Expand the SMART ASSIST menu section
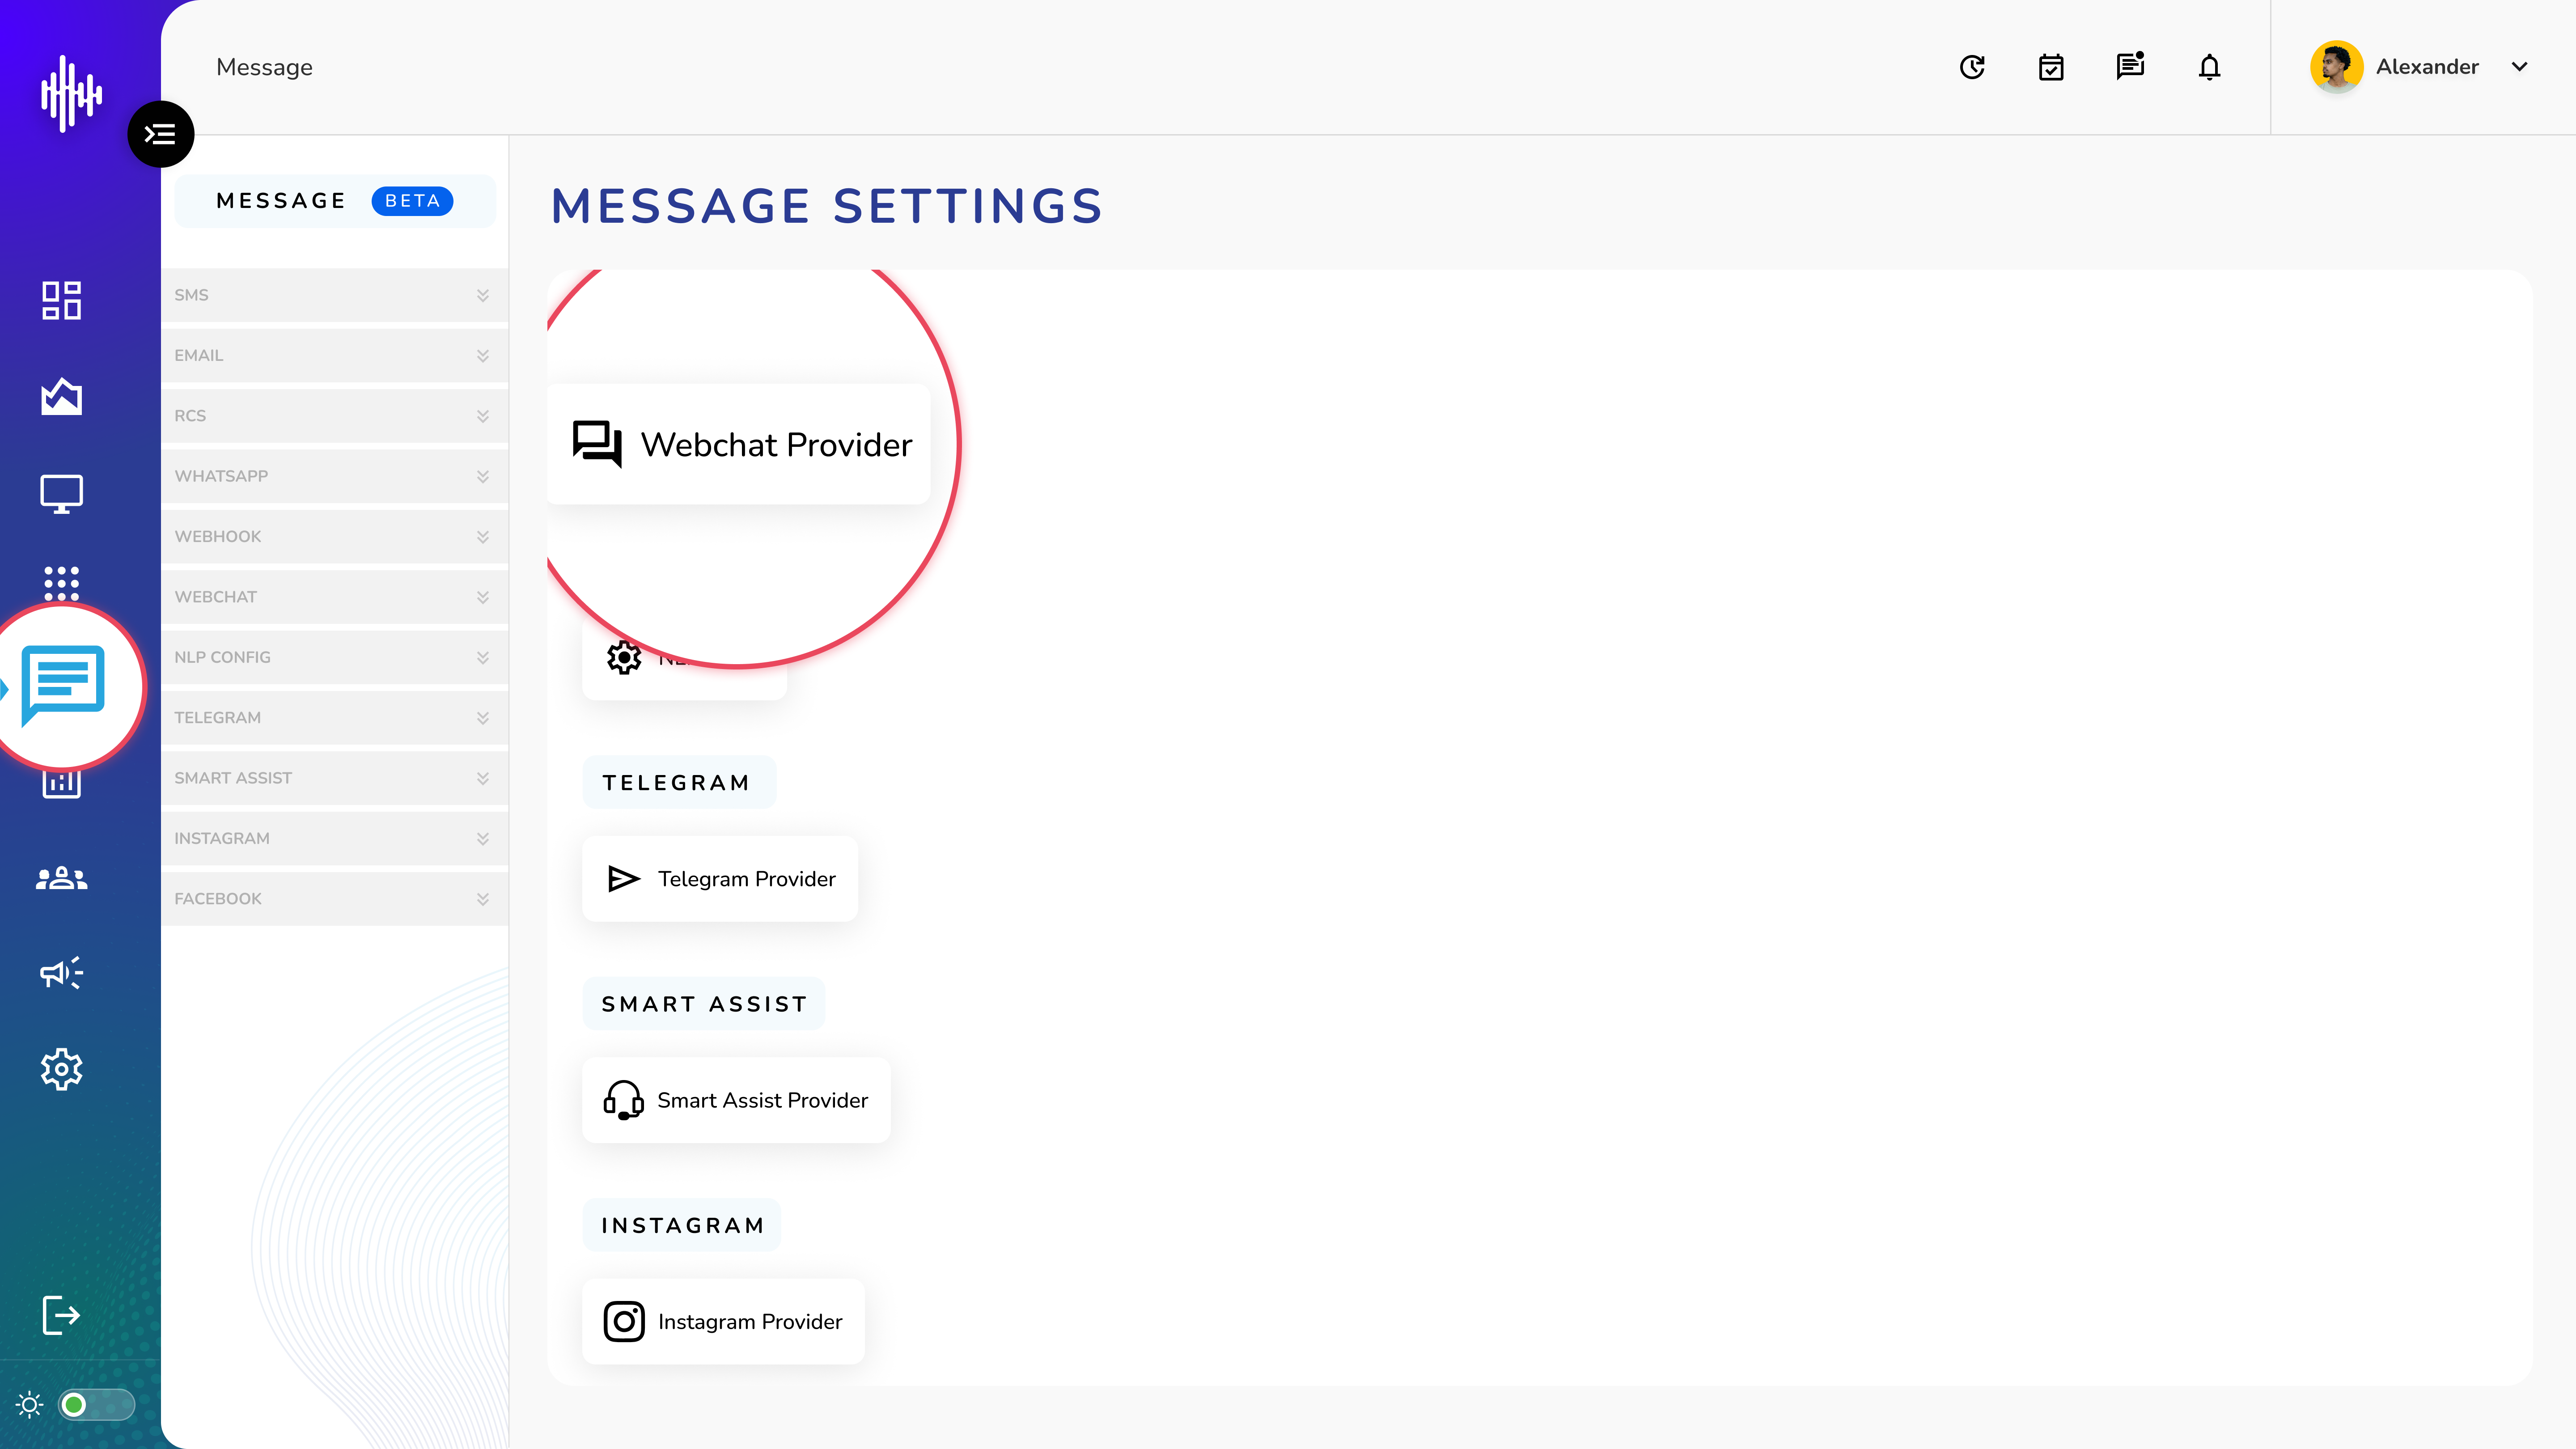 click(334, 778)
